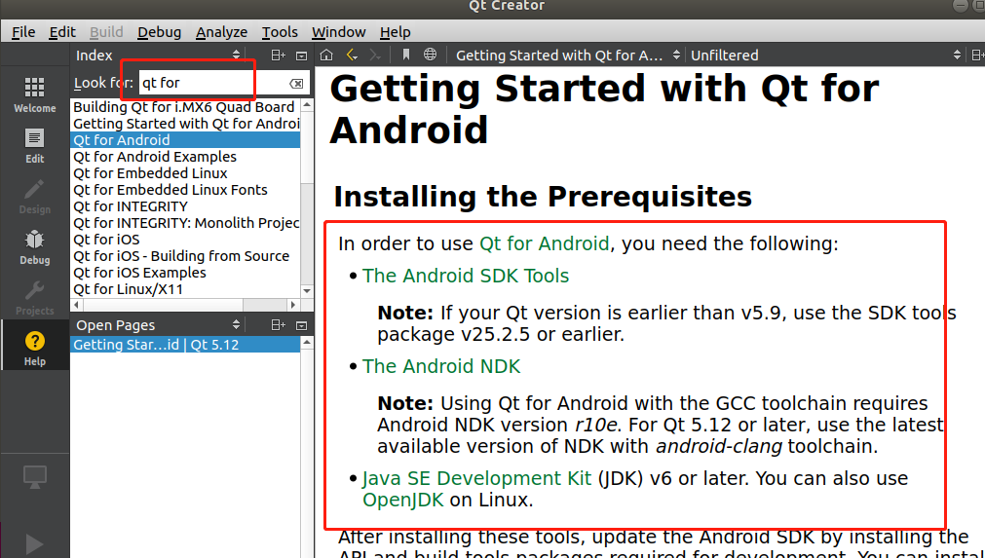985x558 pixels.
Task: Select the Qt for Linux/X11 entry
Action: click(x=185, y=289)
